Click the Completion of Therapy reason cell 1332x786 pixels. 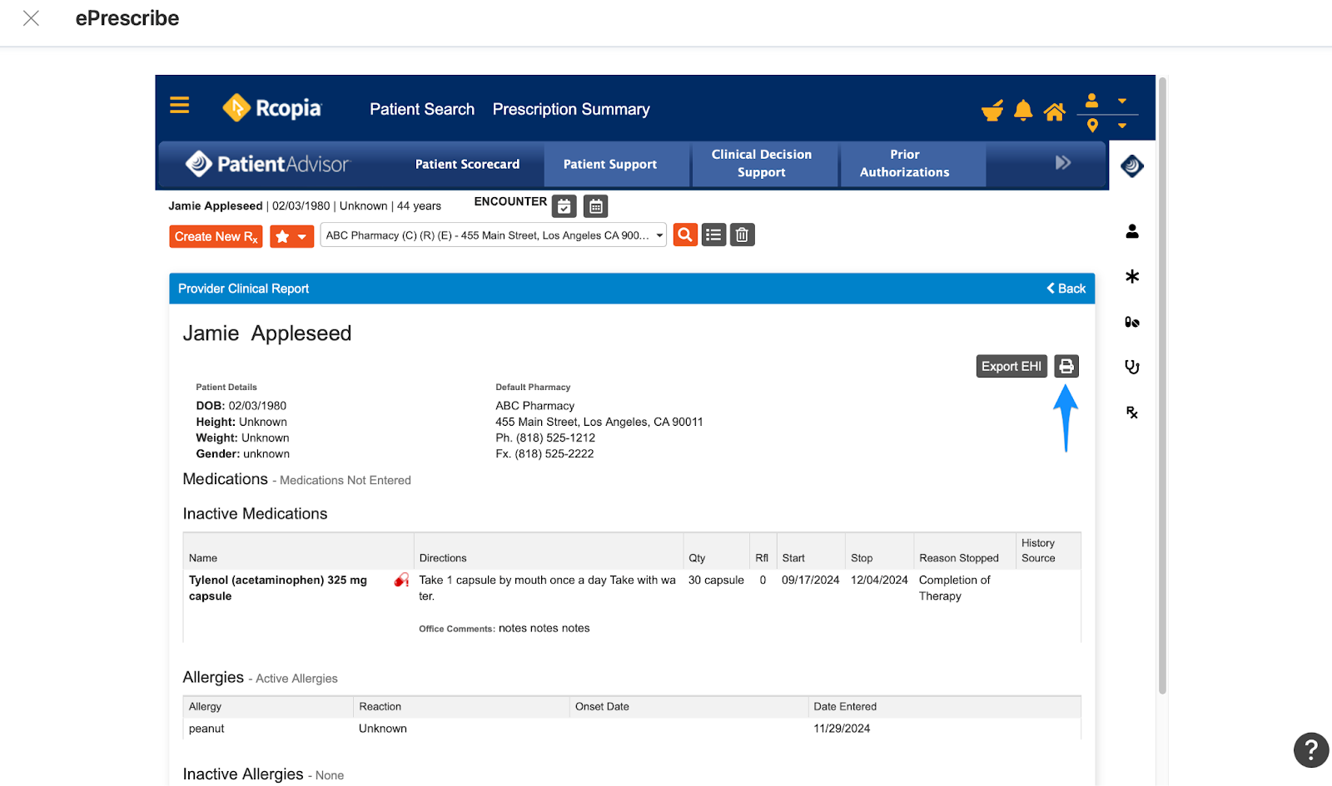(955, 588)
